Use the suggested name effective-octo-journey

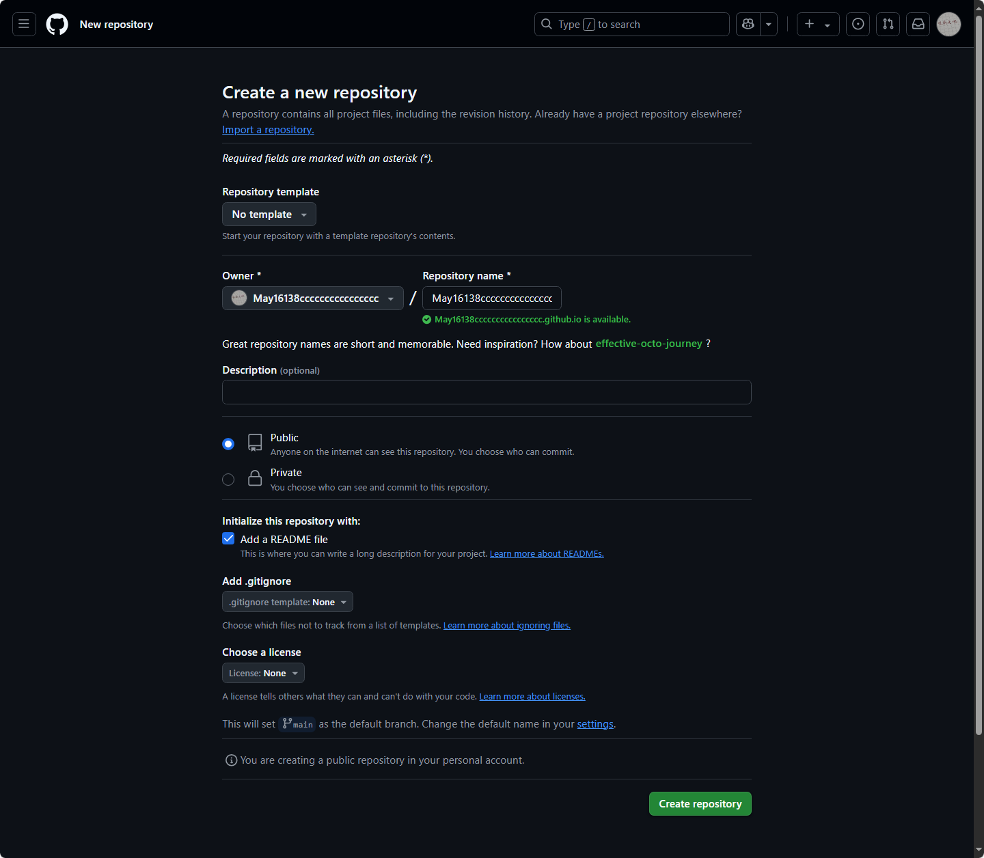[648, 344]
